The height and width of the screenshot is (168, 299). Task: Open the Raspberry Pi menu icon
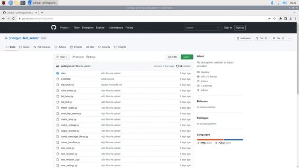pos(4,3)
